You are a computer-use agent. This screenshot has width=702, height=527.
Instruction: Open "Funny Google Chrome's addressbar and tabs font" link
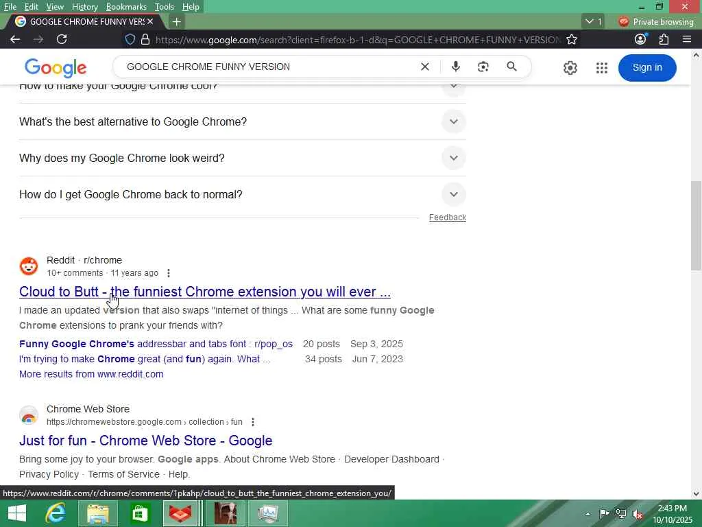[x=156, y=344]
